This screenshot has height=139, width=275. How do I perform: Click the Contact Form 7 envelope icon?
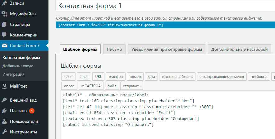[4, 46]
